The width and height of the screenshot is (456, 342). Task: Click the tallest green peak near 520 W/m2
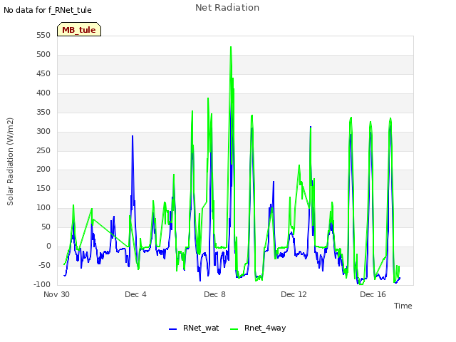[x=231, y=47]
